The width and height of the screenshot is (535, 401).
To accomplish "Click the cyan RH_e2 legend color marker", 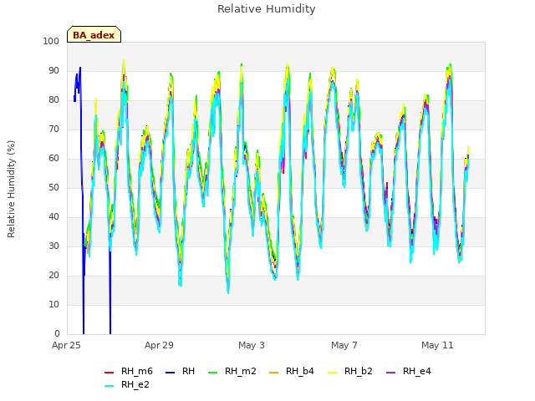I will point(109,386).
